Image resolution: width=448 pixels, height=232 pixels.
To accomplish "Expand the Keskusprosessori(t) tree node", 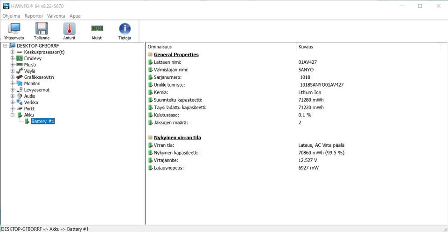I will [12, 52].
